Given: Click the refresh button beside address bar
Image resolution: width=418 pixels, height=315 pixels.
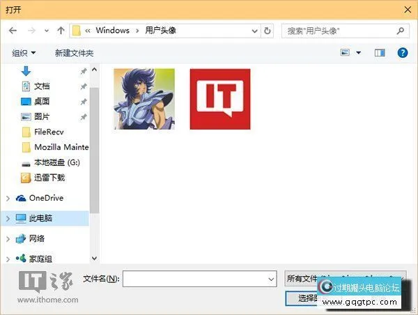Looking at the screenshot, I should click(x=268, y=31).
